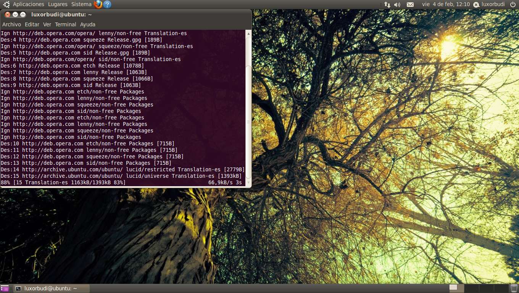Click the terminal scrollbar down arrow
The width and height of the screenshot is (519, 293).
(x=248, y=182)
